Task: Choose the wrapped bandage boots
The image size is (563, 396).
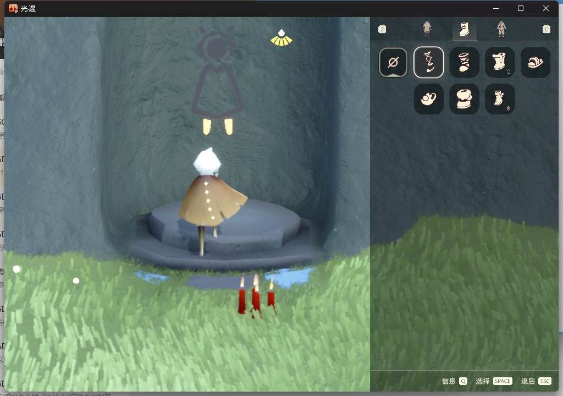Action: (x=464, y=62)
